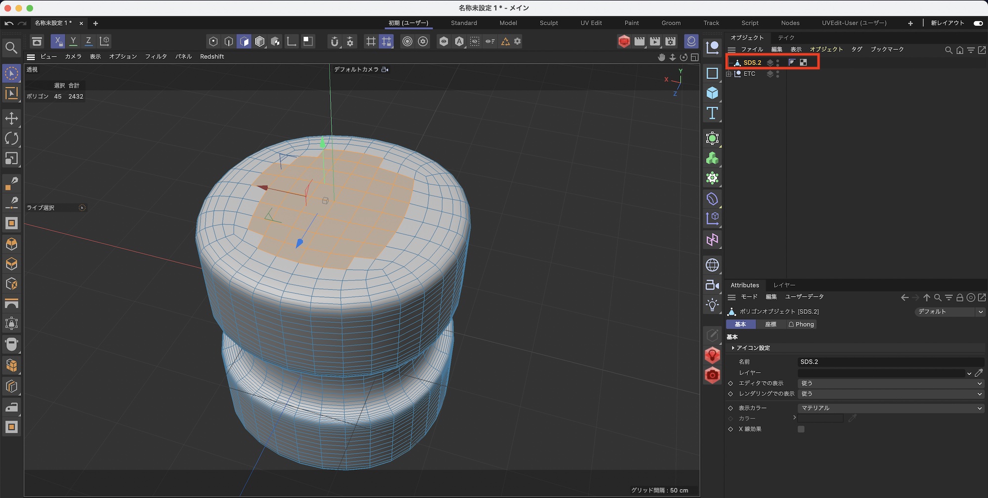Select the Rotate tool in left toolbar
This screenshot has height=498, width=988.
[11, 139]
